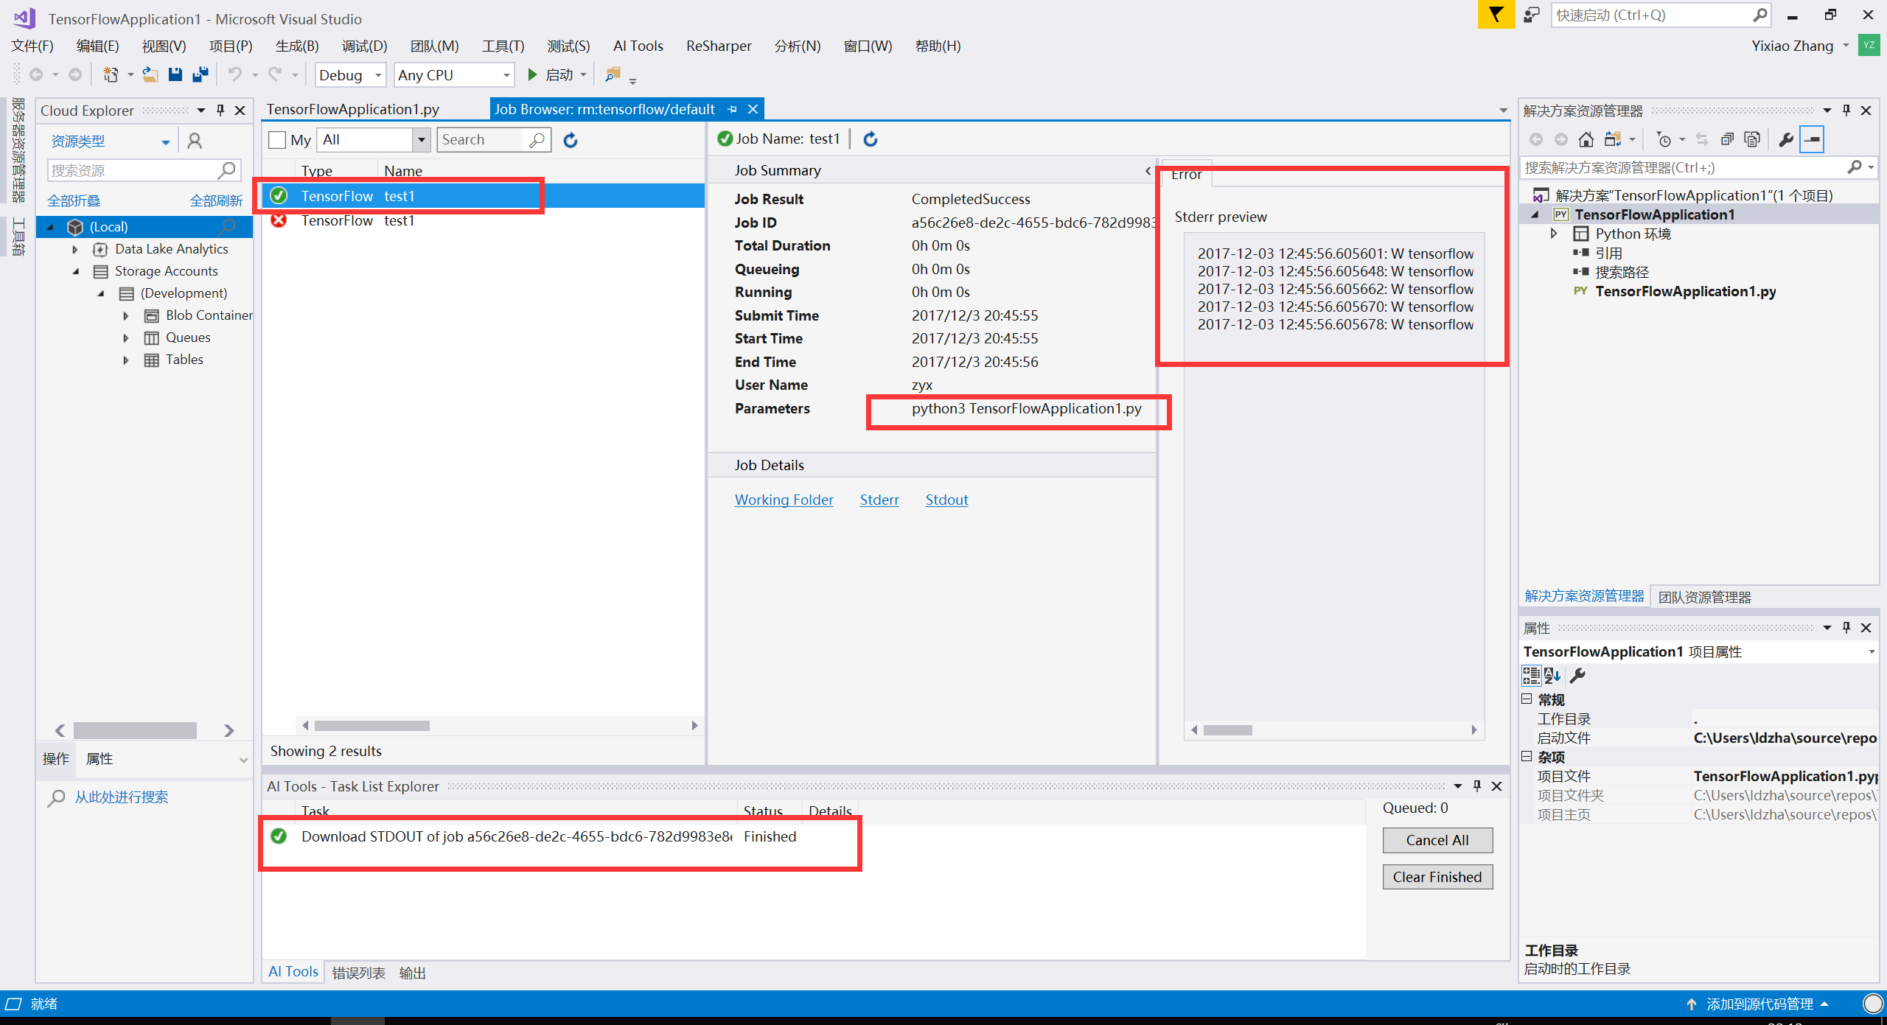The height and width of the screenshot is (1025, 1887).
Task: Click the Show All Files icon
Action: (1752, 139)
